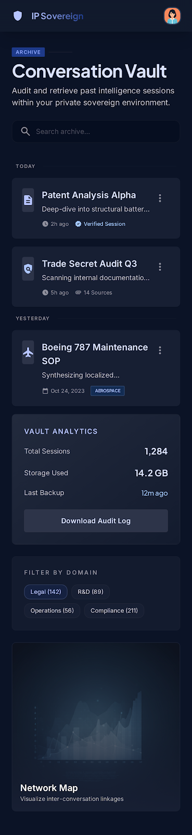Image resolution: width=192 pixels, height=835 pixels.
Task: Open options menu for Patent Analysis Alpha
Action: (x=160, y=198)
